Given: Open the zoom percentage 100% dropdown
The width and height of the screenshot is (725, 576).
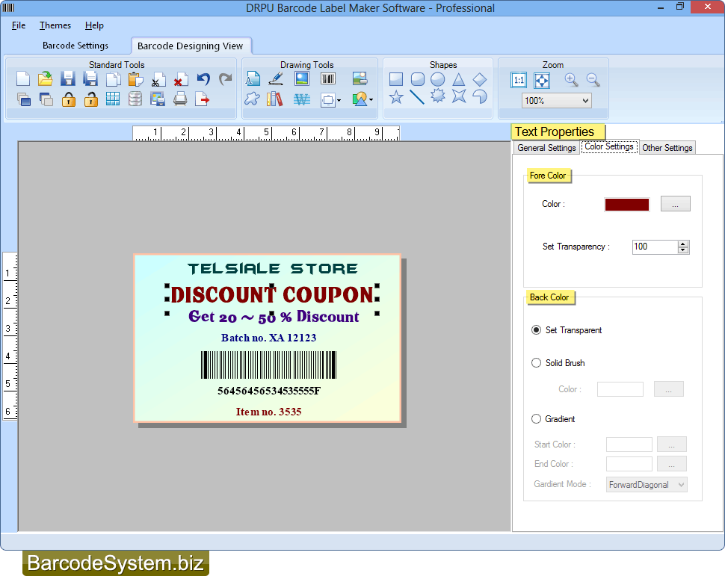Looking at the screenshot, I should click(x=556, y=100).
